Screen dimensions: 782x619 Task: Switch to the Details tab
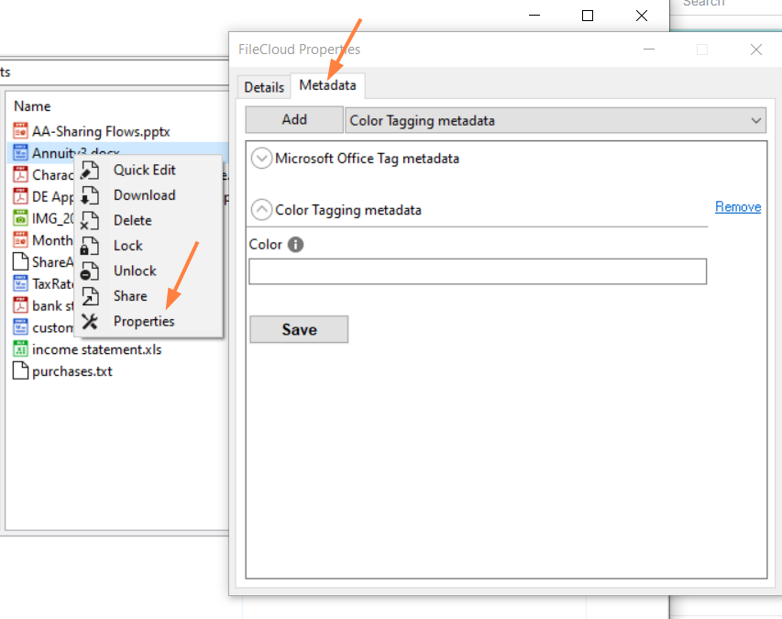(264, 87)
